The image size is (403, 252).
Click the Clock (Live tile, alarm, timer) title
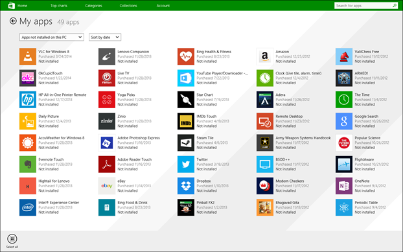pos(299,73)
